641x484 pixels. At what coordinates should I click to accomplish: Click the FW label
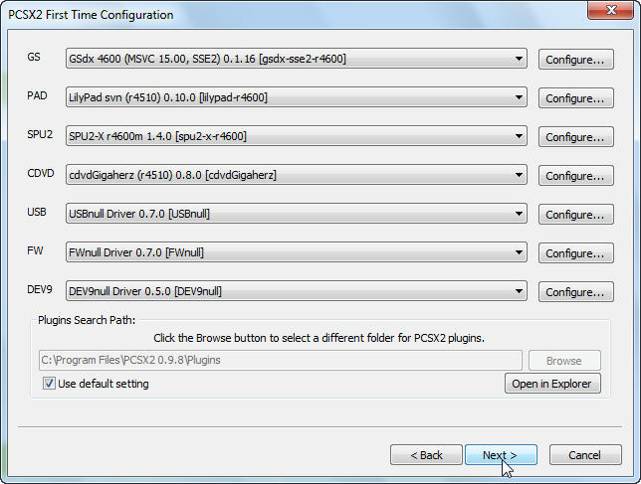click(35, 250)
